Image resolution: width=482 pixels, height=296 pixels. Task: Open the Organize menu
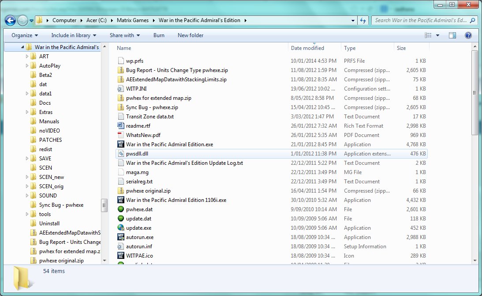click(x=25, y=35)
